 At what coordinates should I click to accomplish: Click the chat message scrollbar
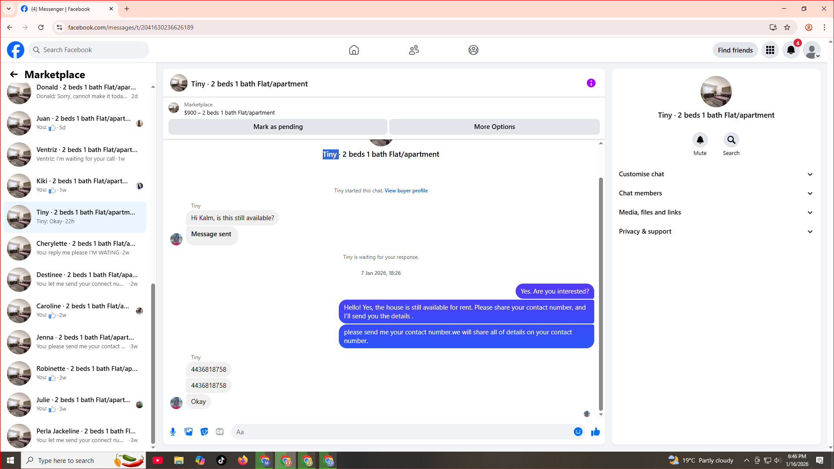coord(601,293)
